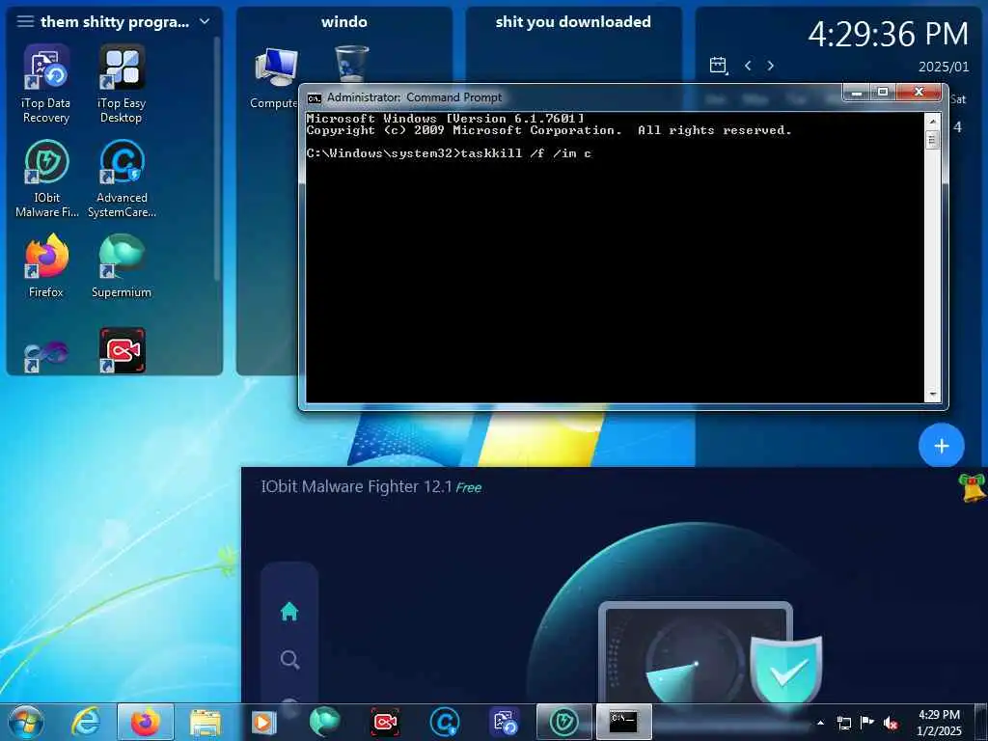Open the Recycle Bin icon
988x741 pixels.
tap(351, 64)
